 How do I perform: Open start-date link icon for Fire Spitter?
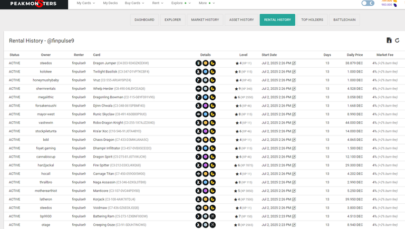click(294, 165)
